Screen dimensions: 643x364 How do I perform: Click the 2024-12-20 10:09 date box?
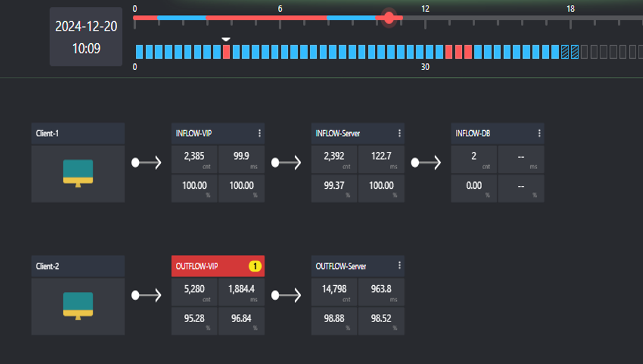tap(86, 37)
